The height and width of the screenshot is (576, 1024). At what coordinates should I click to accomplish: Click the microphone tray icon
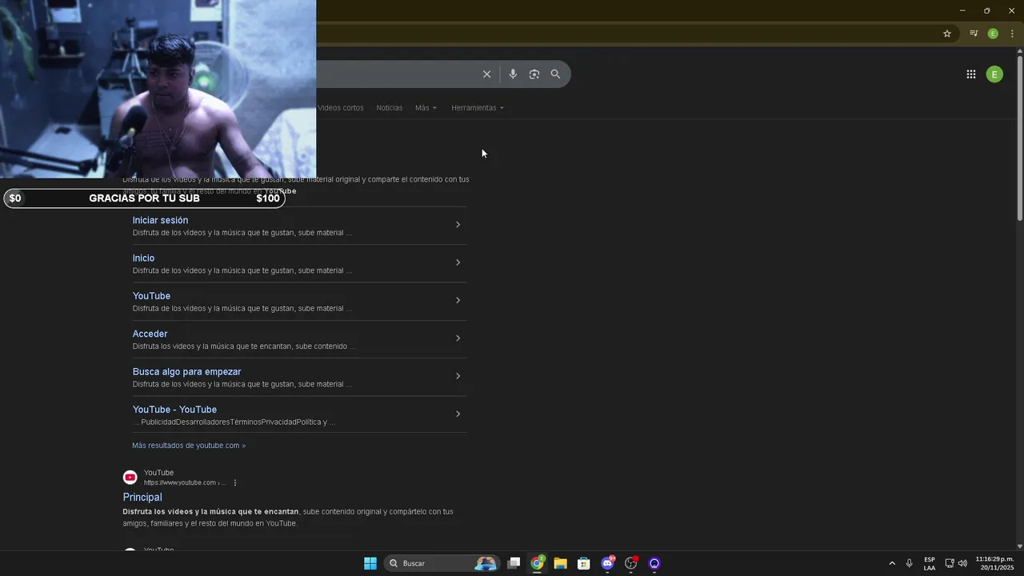coord(909,563)
